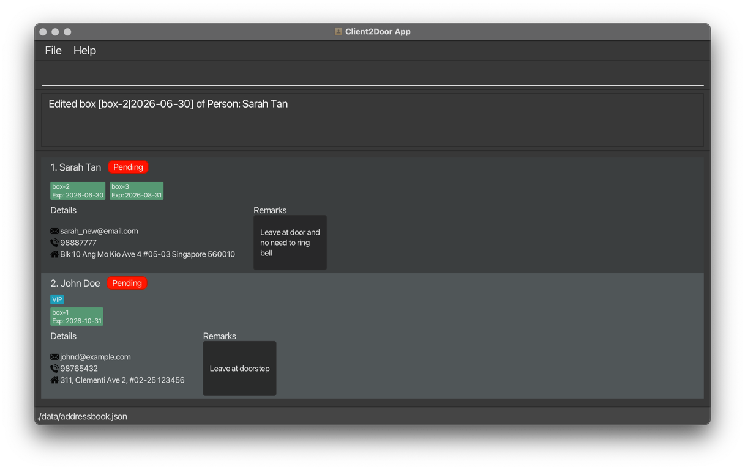
Task: Click the Client2Door app icon in title bar
Action: [338, 32]
